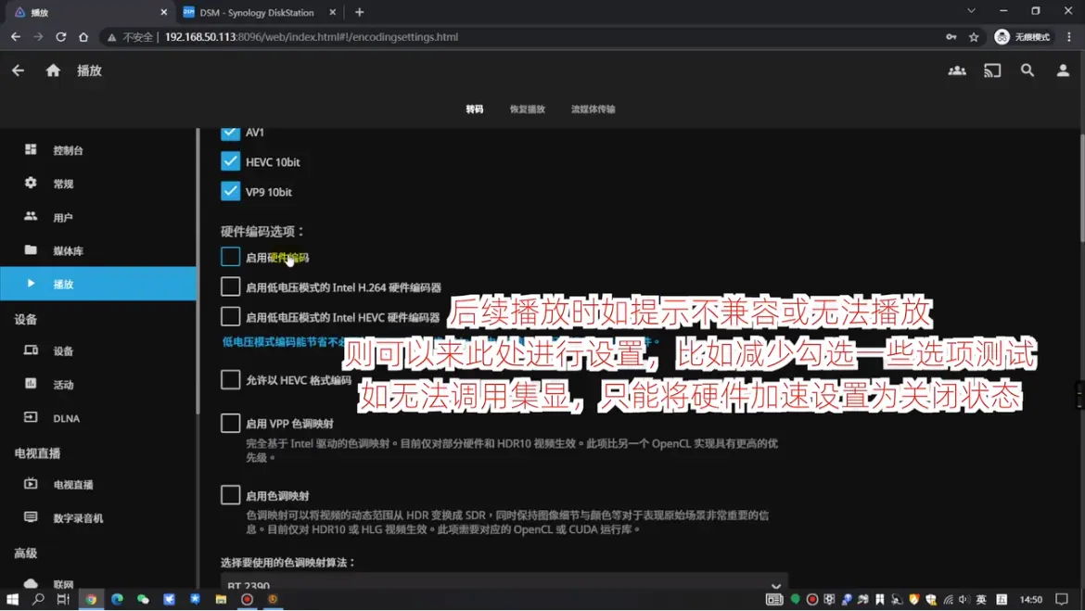Open DLNA settings in sidebar
The width and height of the screenshot is (1085, 611).
(66, 418)
